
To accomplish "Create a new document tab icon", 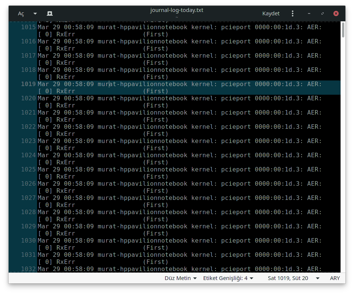I will (x=50, y=13).
